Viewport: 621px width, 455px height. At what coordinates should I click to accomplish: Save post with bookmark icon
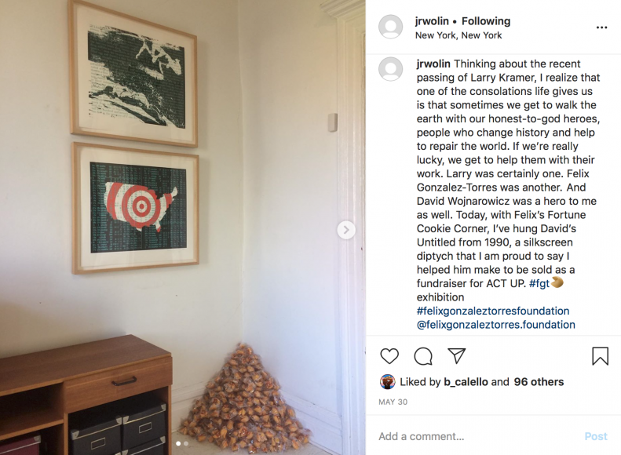point(600,355)
